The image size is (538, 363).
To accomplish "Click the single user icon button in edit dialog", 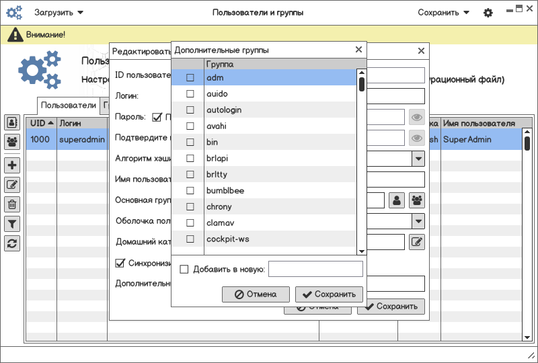I will click(397, 200).
